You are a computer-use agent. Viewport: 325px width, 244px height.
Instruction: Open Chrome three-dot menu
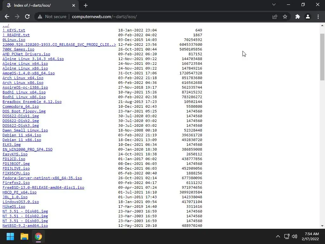[x=318, y=17]
